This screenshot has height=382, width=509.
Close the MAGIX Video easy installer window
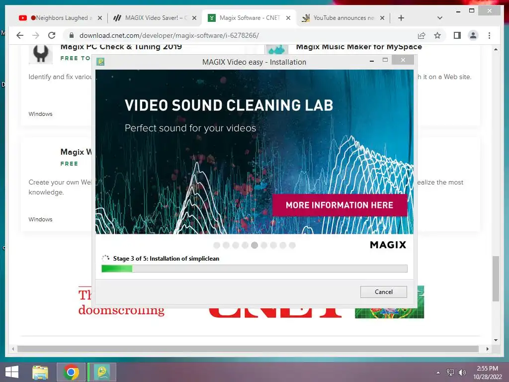pos(403,60)
